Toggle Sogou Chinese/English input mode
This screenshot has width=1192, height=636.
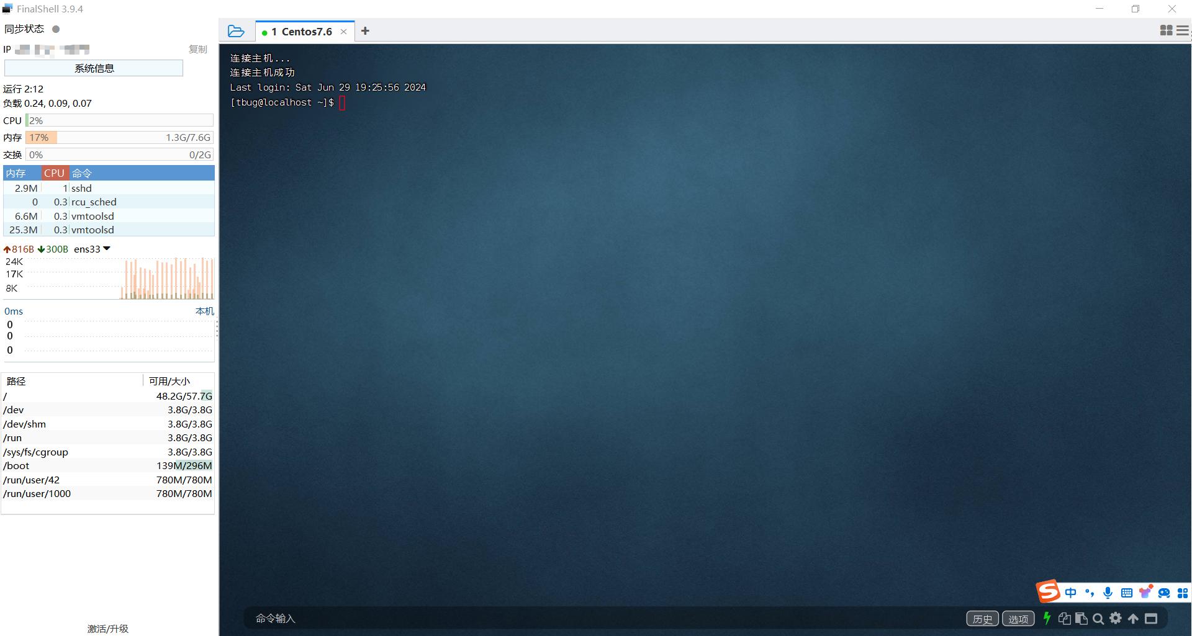coord(1070,593)
